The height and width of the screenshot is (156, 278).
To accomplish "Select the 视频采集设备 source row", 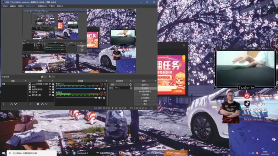I will click(x=41, y=89).
